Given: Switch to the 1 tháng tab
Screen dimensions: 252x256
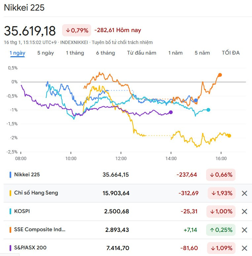Looking at the screenshot, I should (75, 53).
